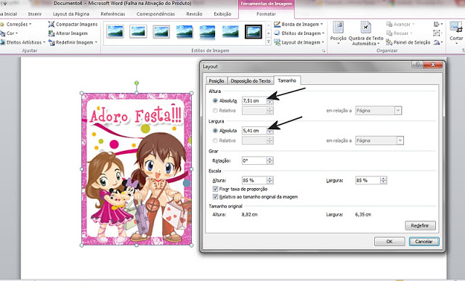This screenshot has height=281, width=465.
Task: Click Alterar Imagem
Action: tap(68, 33)
